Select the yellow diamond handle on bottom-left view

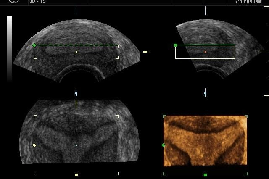pos(34,145)
